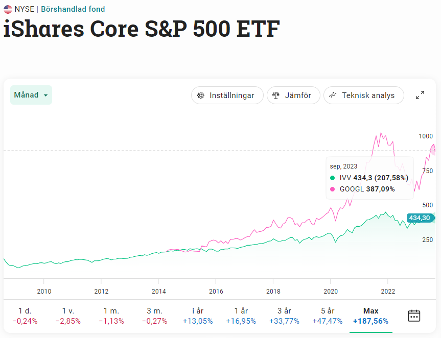
Task: Select the 1 d. period tab
Action: point(24,316)
